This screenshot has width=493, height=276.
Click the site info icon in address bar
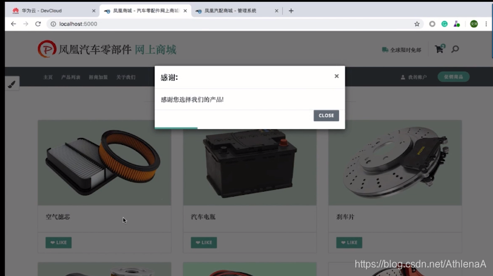coord(53,24)
